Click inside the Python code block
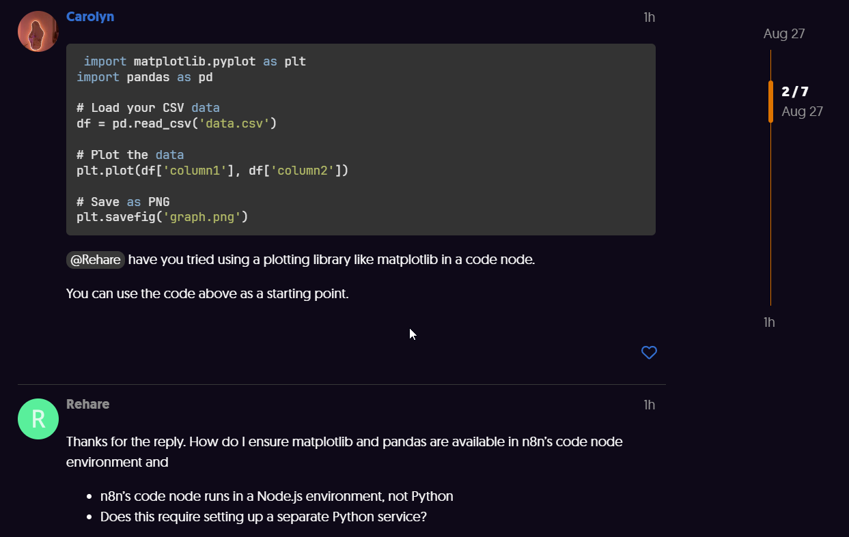 click(361, 140)
